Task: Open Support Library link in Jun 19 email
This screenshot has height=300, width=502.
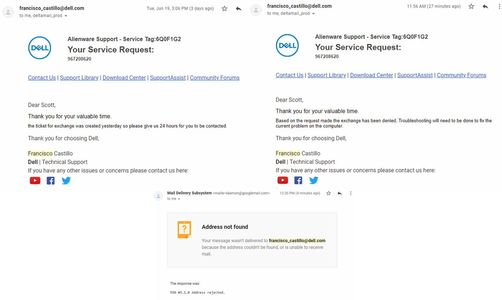Action: [x=79, y=78]
